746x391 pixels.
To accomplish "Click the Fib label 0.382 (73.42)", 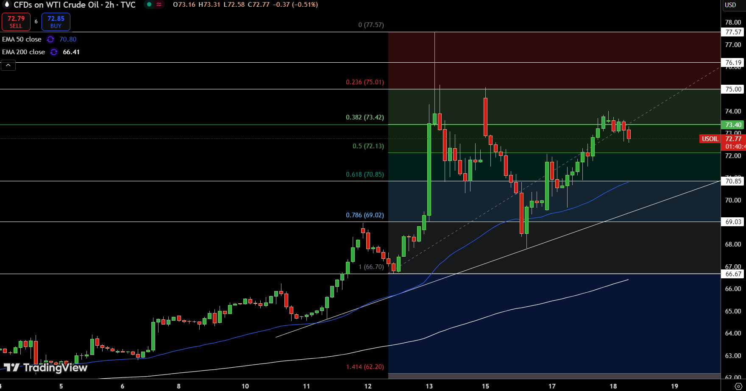I will point(365,117).
